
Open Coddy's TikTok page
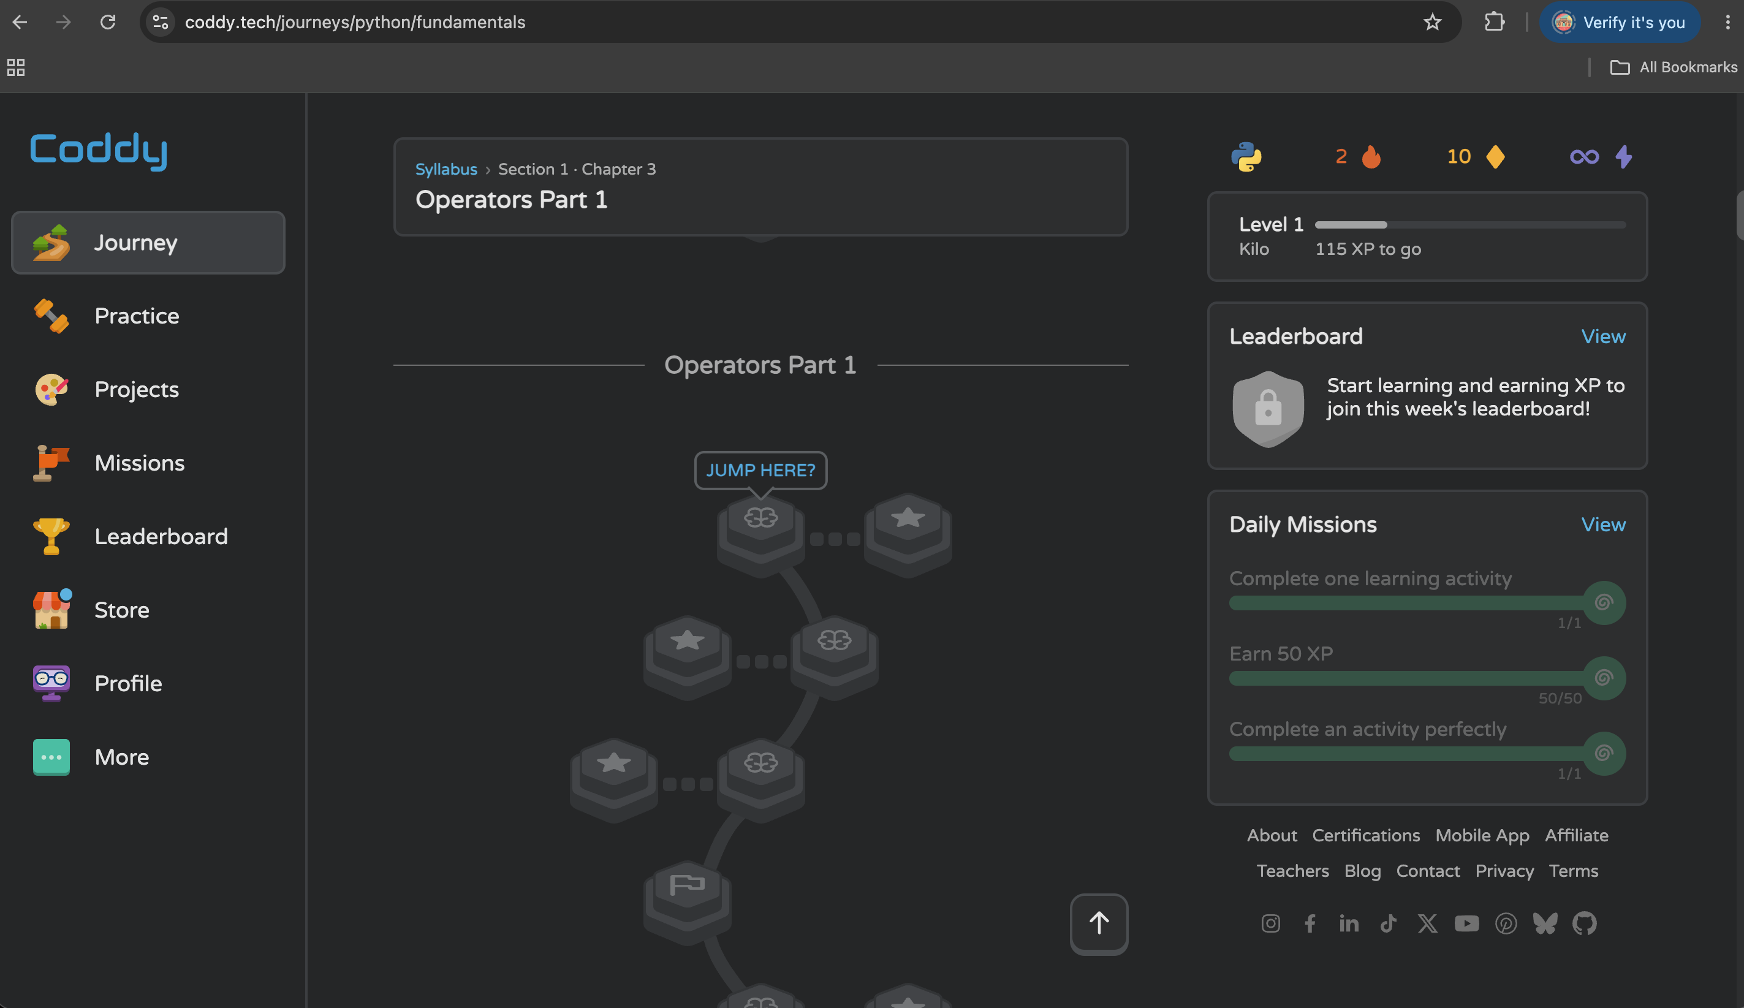1387,923
